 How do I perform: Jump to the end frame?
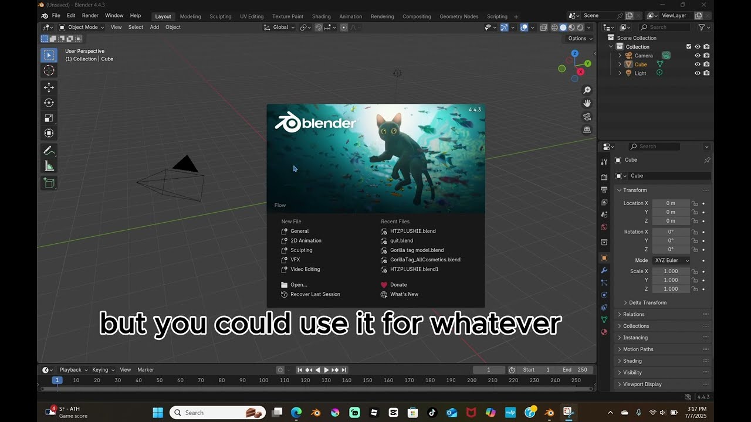click(x=344, y=370)
